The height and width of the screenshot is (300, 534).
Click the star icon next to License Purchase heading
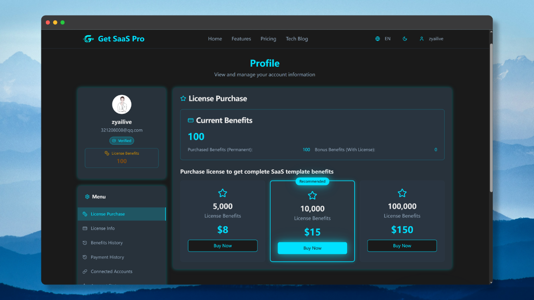point(183,98)
